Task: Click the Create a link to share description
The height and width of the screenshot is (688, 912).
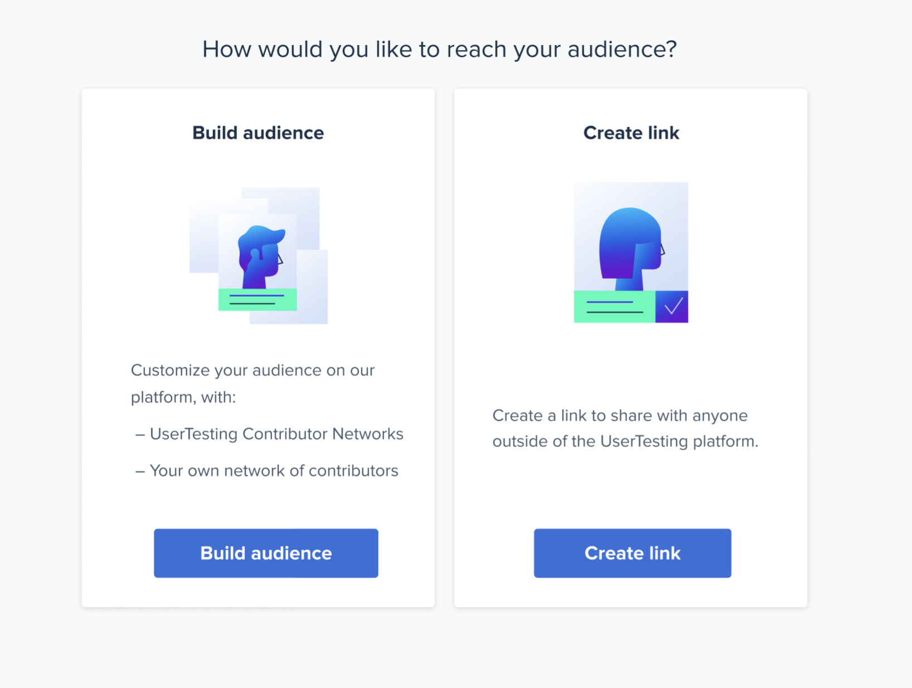Action: click(625, 428)
